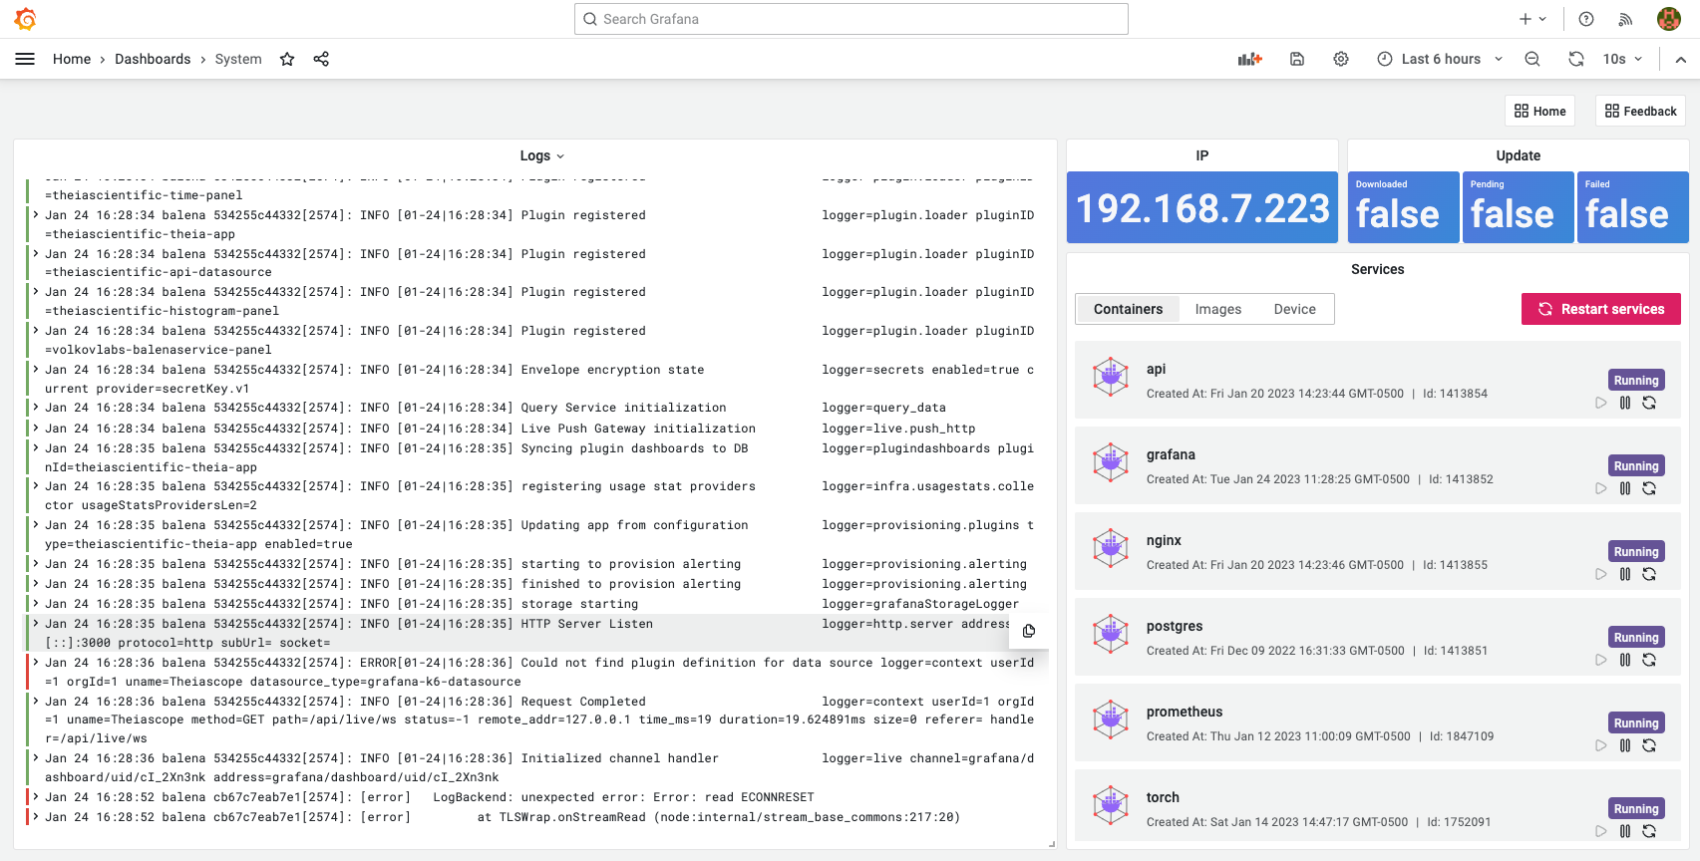Expand the Live Push Gateway log row
Image resolution: width=1700 pixels, height=861 pixels.
[x=36, y=429]
